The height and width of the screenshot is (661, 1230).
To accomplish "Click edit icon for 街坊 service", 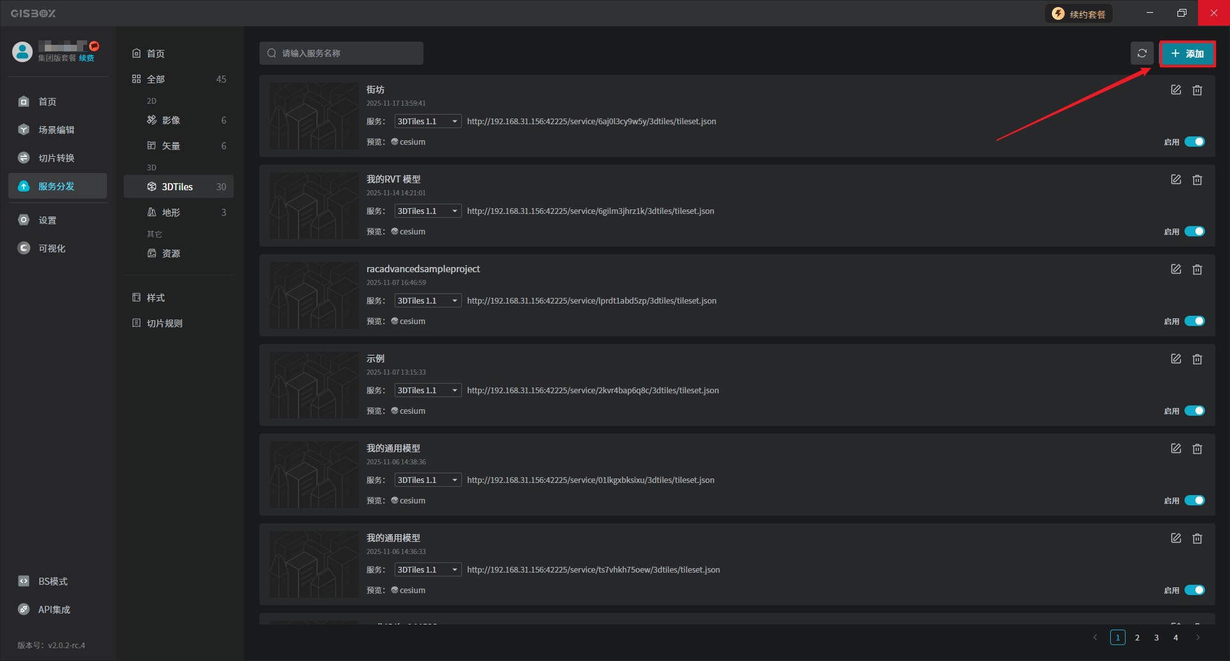I will point(1176,90).
